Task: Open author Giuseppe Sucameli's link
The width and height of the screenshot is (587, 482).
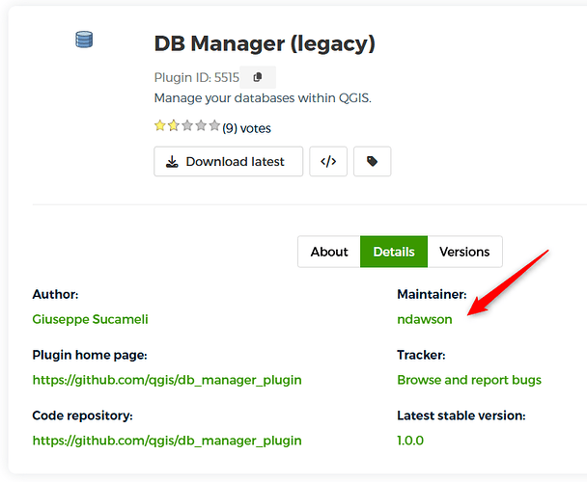Action: point(90,319)
